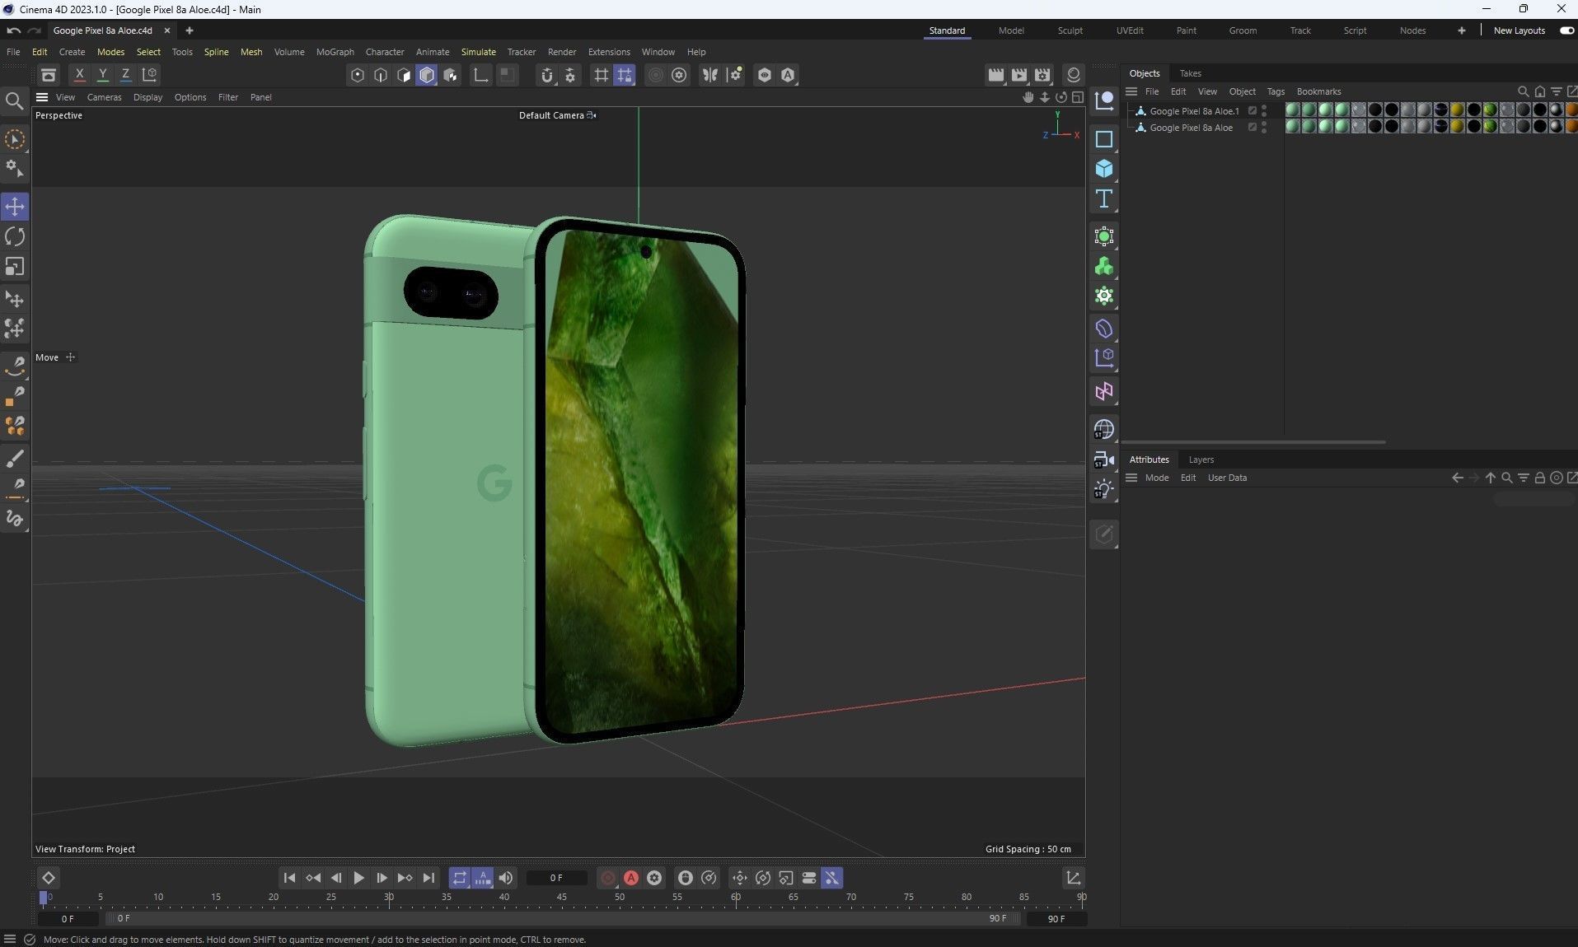
Task: Click the search magnifier icon at top left
Action: click(x=14, y=100)
